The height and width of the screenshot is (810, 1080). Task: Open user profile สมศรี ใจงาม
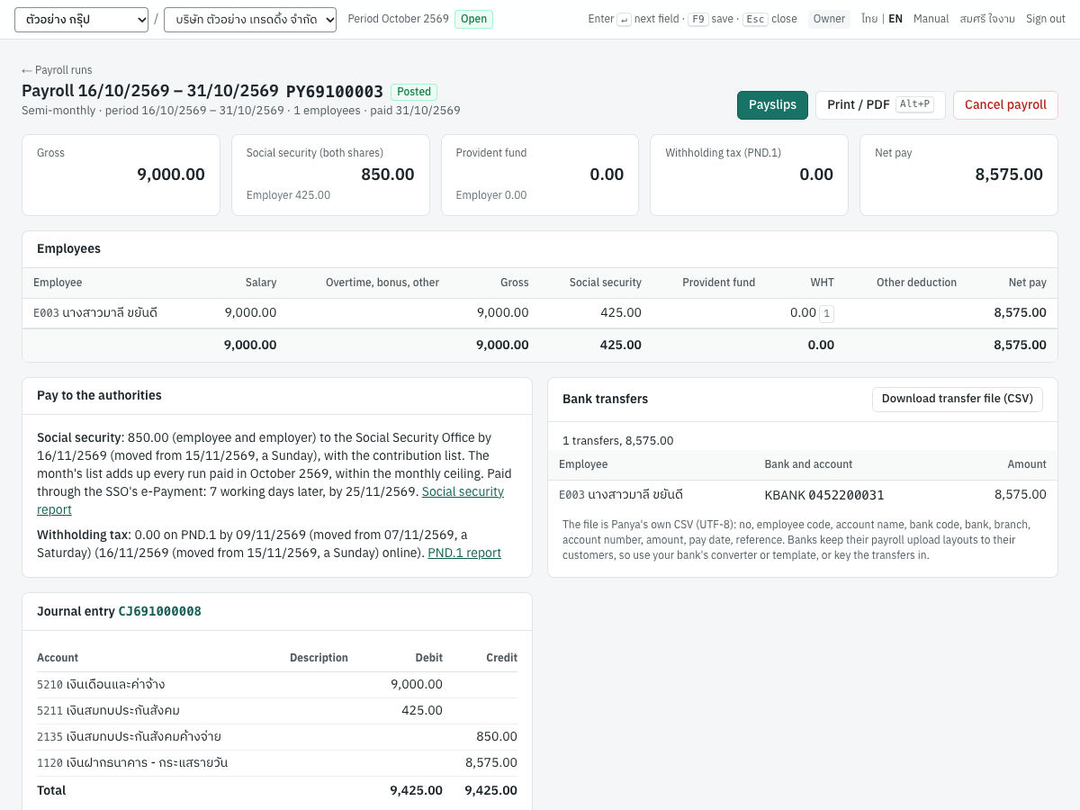(x=987, y=19)
